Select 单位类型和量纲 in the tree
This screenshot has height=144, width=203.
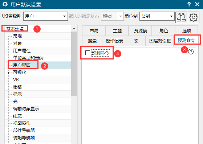tap(28, 58)
